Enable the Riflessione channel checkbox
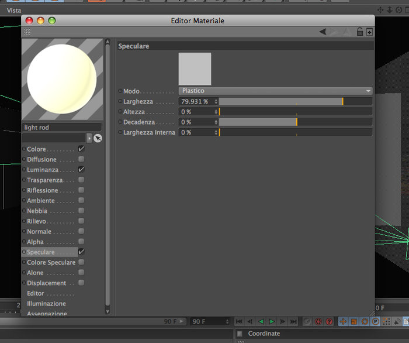Viewport: 409px width, 343px height. 81,190
